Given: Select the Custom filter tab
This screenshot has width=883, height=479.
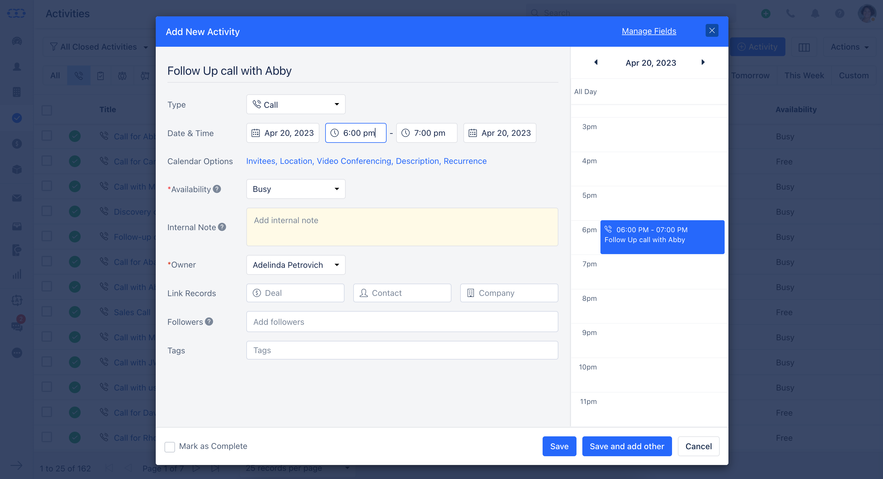Looking at the screenshot, I should tap(853, 75).
